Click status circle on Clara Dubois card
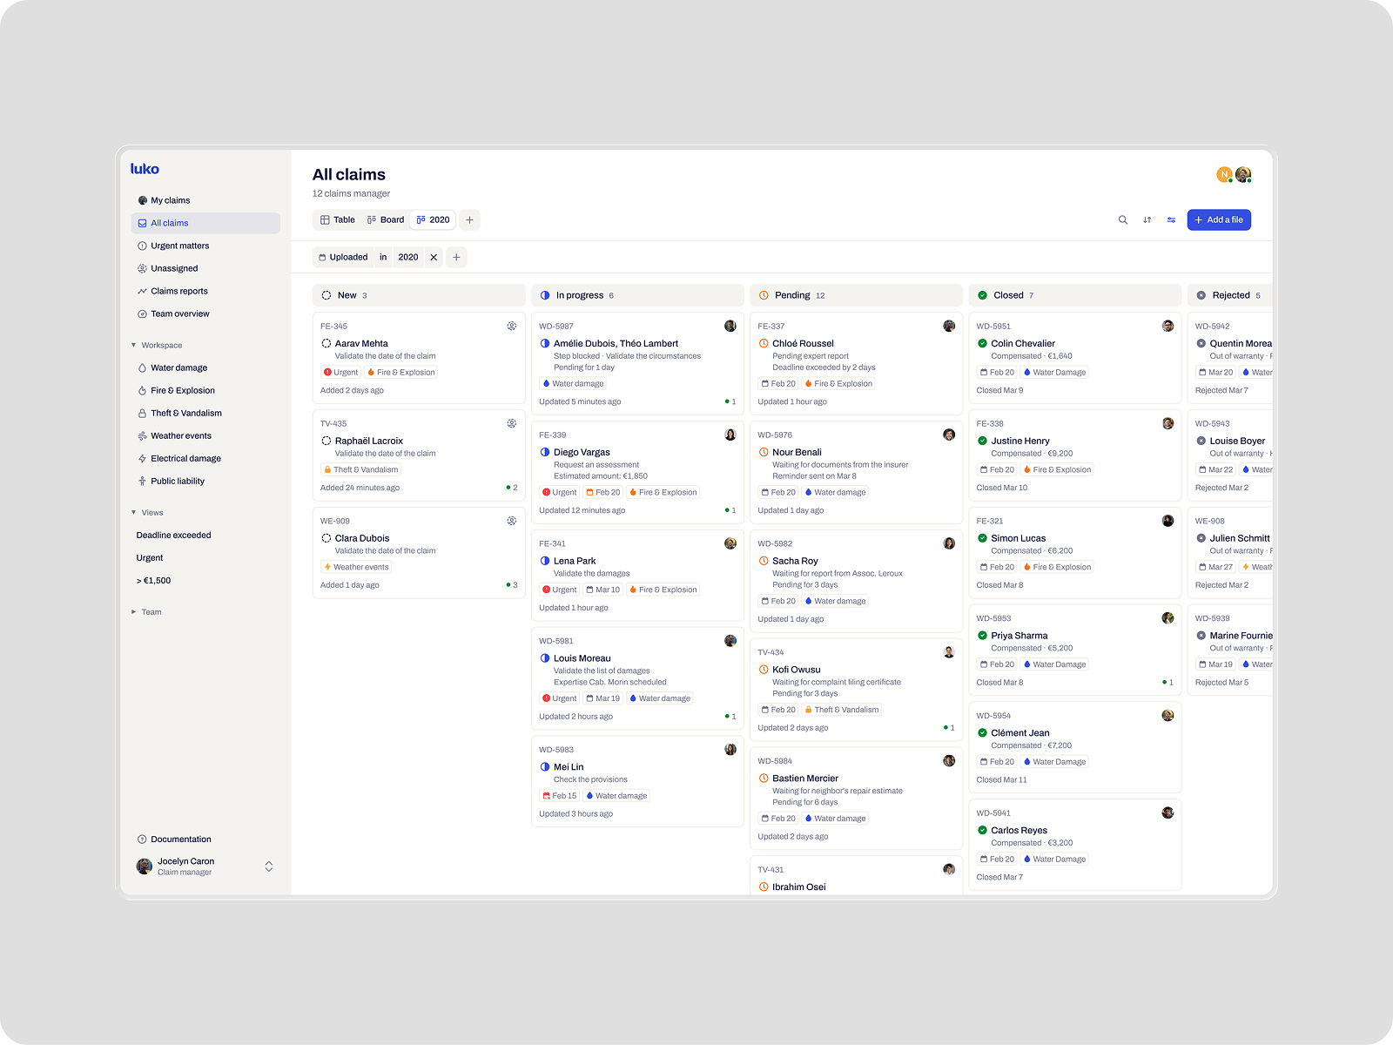Image resolution: width=1393 pixels, height=1045 pixels. tap(326, 539)
